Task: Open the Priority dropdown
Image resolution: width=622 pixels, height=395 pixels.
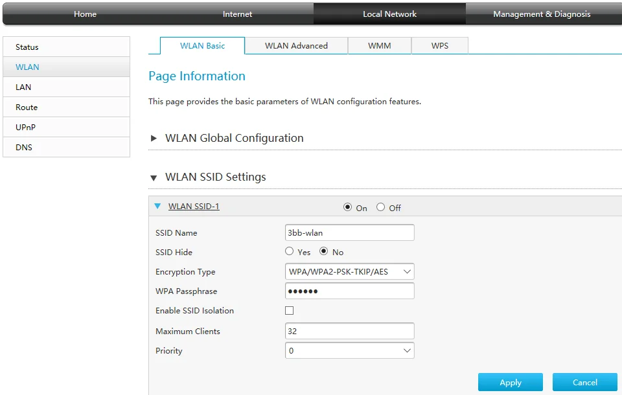Action: [x=349, y=350]
